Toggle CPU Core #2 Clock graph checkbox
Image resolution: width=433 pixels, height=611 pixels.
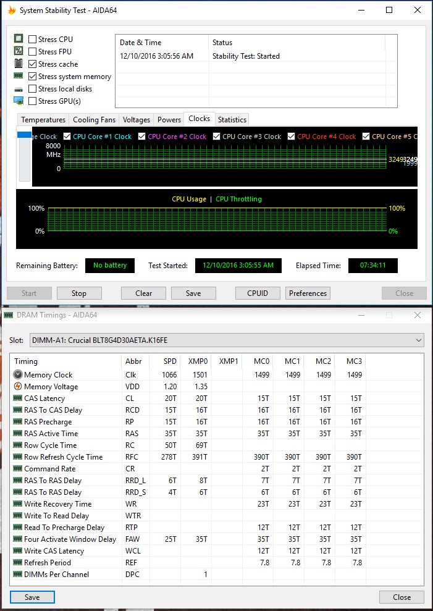[x=141, y=137]
